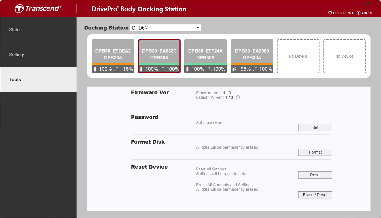Image resolution: width=381 pixels, height=218 pixels.
Task: Click battery icon on DPB30_EA033C card
Action: pos(141,69)
